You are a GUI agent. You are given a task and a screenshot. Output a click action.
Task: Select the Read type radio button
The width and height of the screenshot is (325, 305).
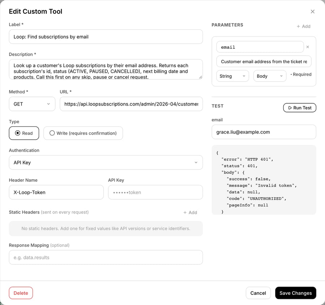[24, 133]
